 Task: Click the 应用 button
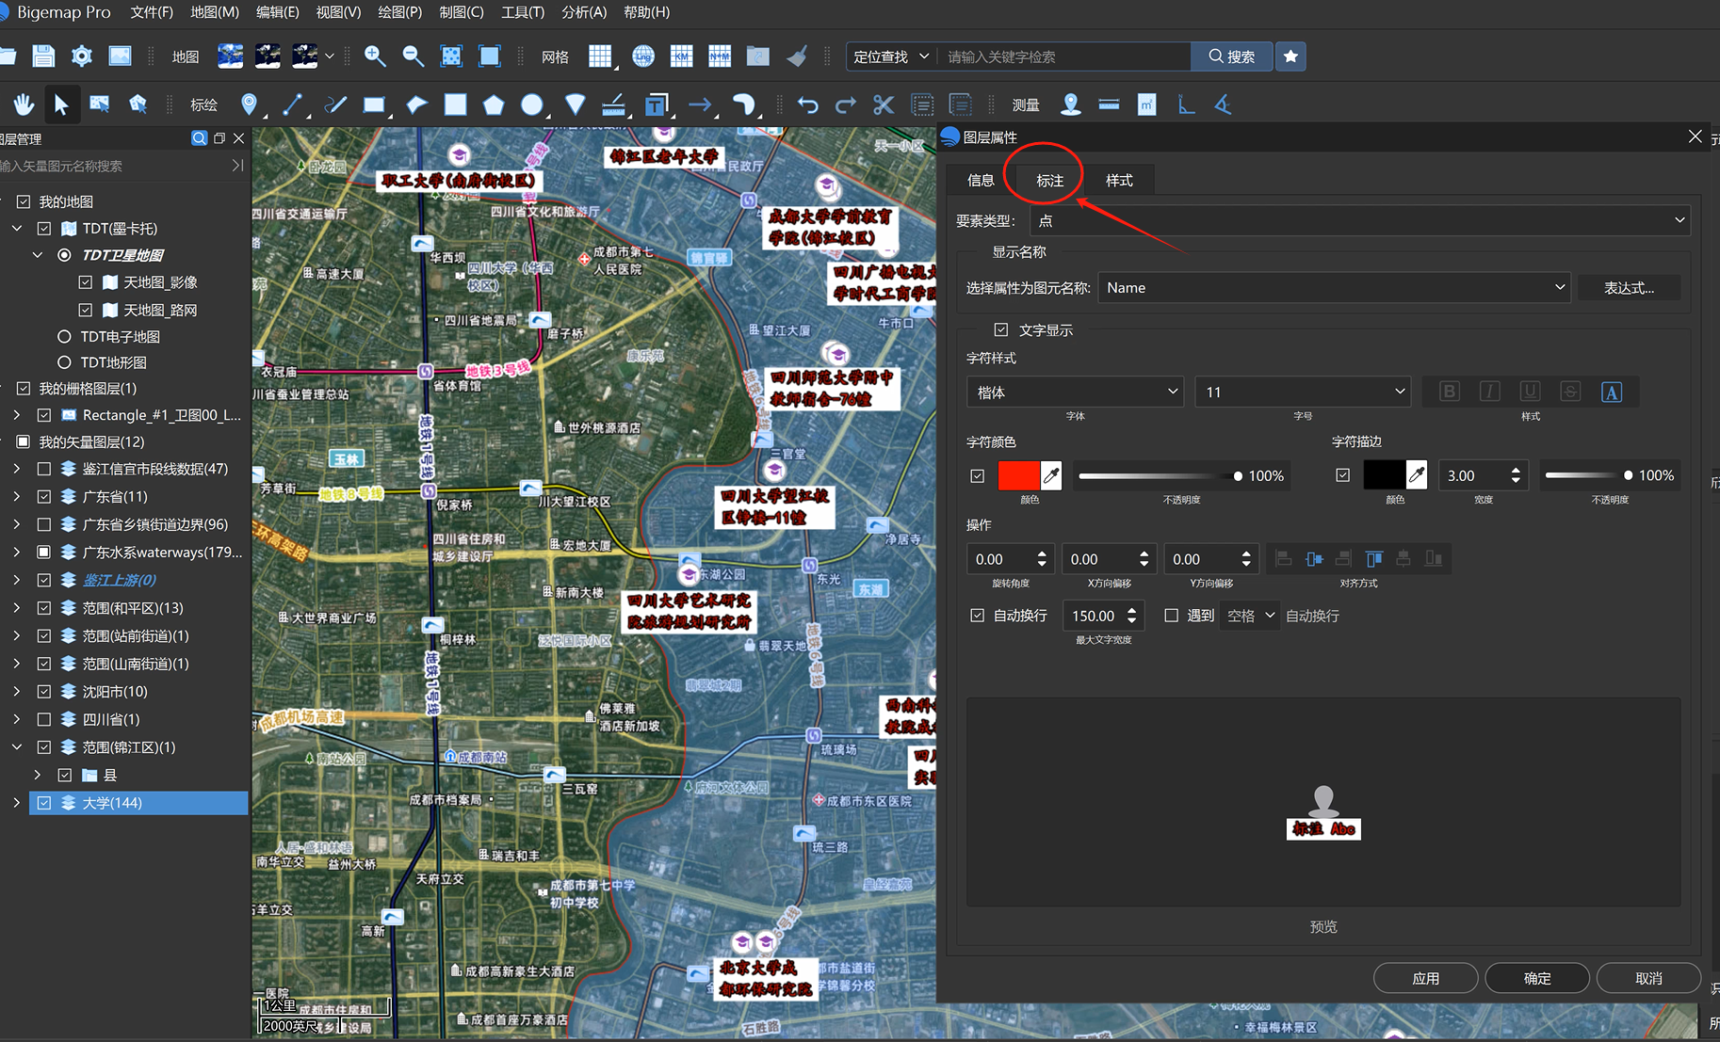coord(1425,978)
